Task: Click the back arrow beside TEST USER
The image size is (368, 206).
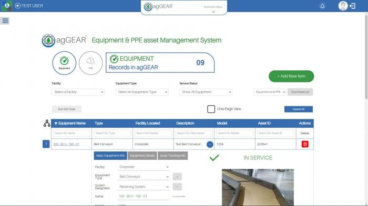Action: click(17, 6)
